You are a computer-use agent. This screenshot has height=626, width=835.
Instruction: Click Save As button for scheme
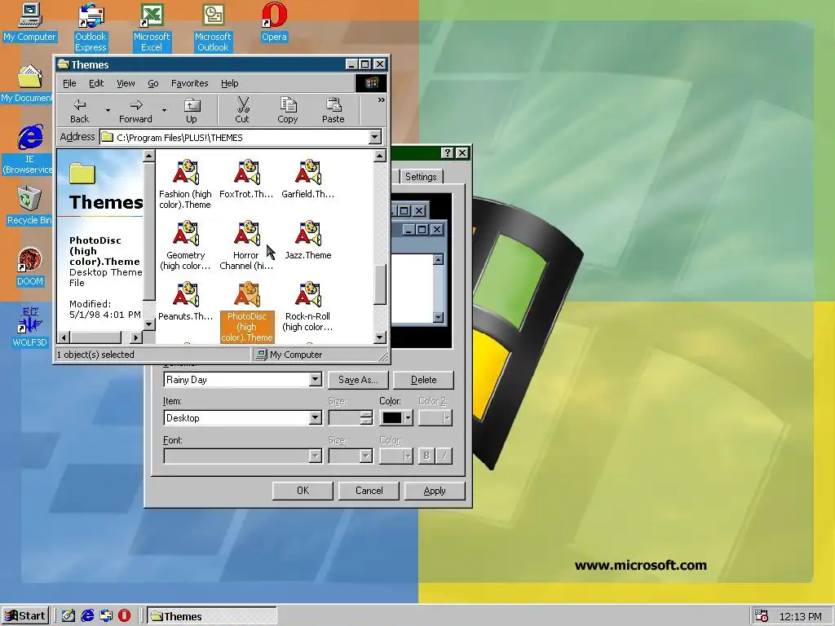point(358,380)
